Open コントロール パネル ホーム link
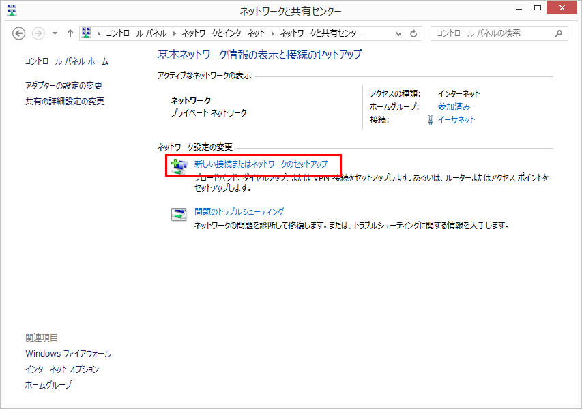This screenshot has width=582, height=409. (x=66, y=61)
